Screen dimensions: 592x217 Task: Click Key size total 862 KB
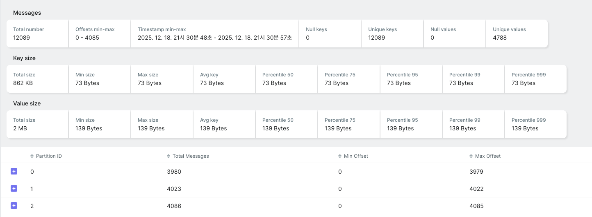pos(23,83)
